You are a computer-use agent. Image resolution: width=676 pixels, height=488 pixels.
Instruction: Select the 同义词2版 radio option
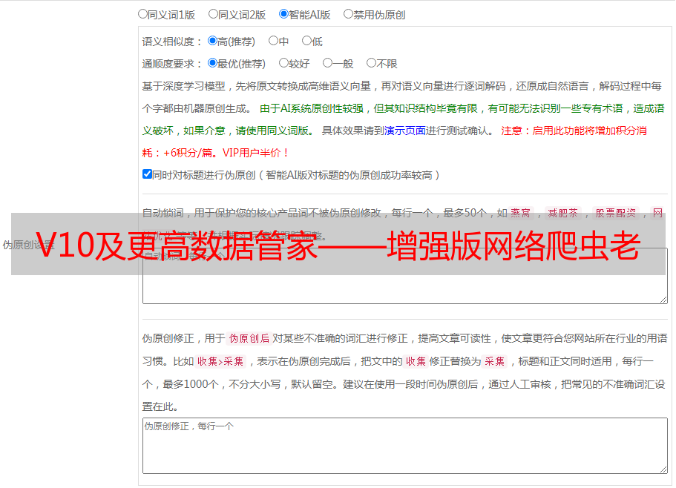[x=213, y=14]
